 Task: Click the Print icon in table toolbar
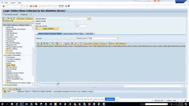(66, 44)
